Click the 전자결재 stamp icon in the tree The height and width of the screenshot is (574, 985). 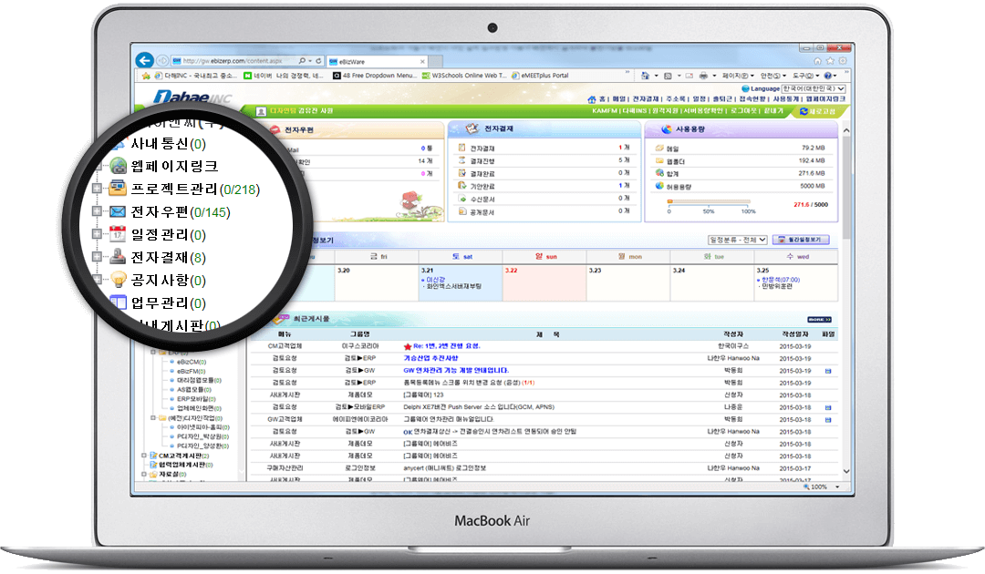click(119, 258)
